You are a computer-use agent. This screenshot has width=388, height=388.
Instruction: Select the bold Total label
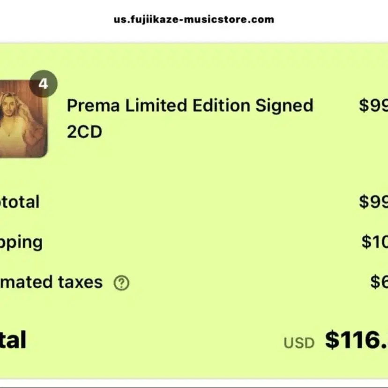13,340
